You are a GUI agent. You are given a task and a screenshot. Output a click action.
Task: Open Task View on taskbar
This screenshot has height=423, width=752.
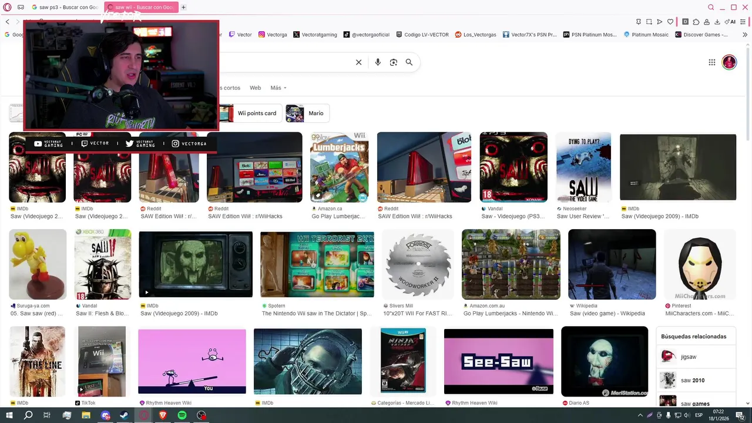pyautogui.click(x=47, y=415)
